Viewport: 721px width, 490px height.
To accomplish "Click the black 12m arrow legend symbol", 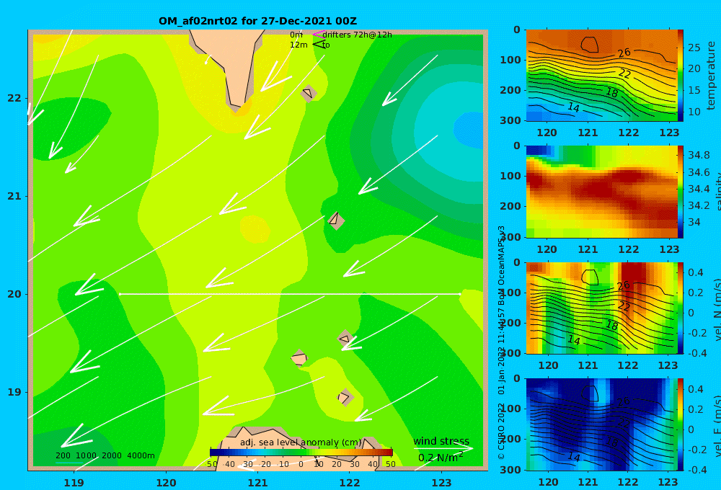I will (x=319, y=44).
